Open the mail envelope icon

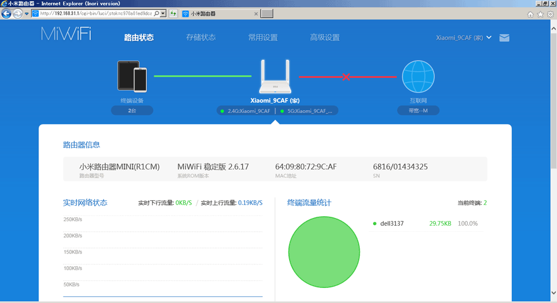(x=504, y=38)
